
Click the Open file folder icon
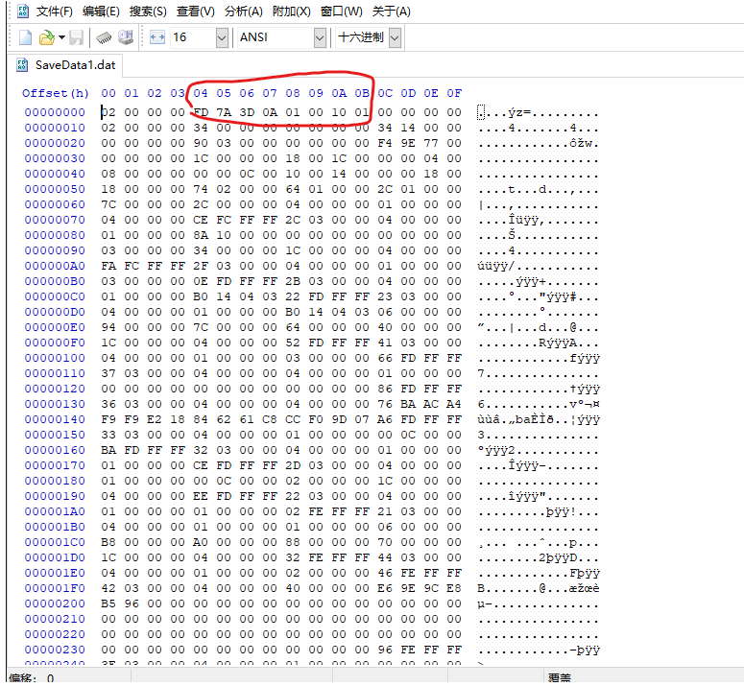[x=46, y=37]
